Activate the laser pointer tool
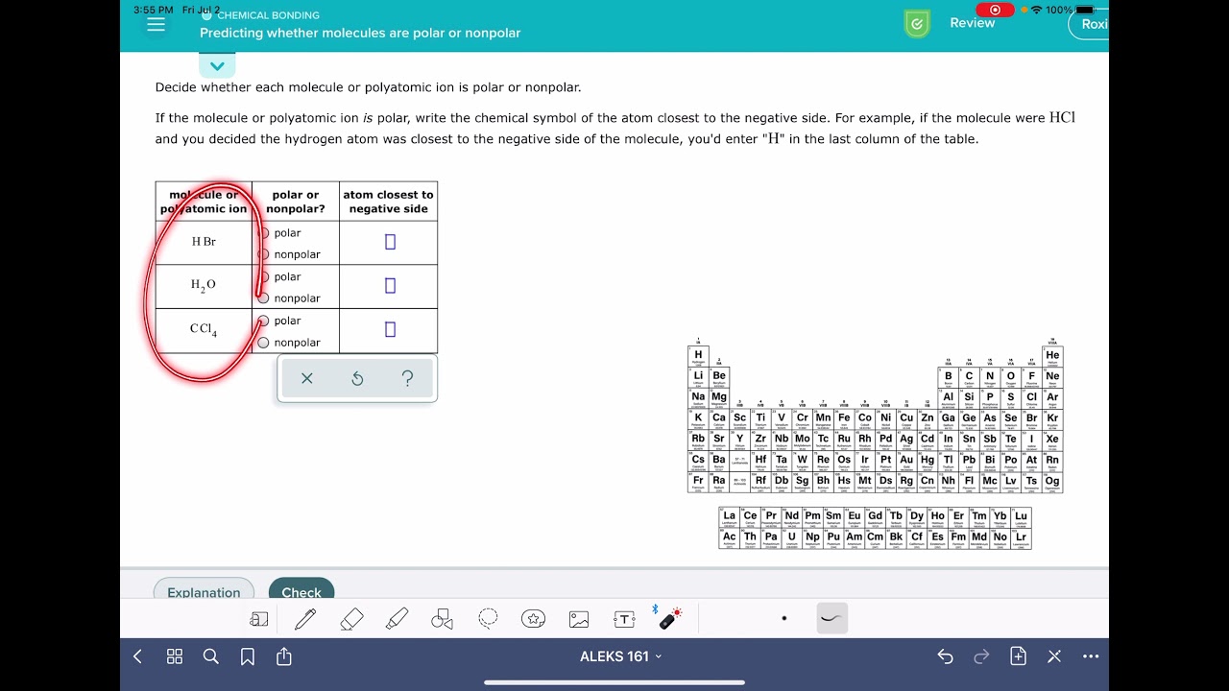The width and height of the screenshot is (1229, 691). coord(670,619)
